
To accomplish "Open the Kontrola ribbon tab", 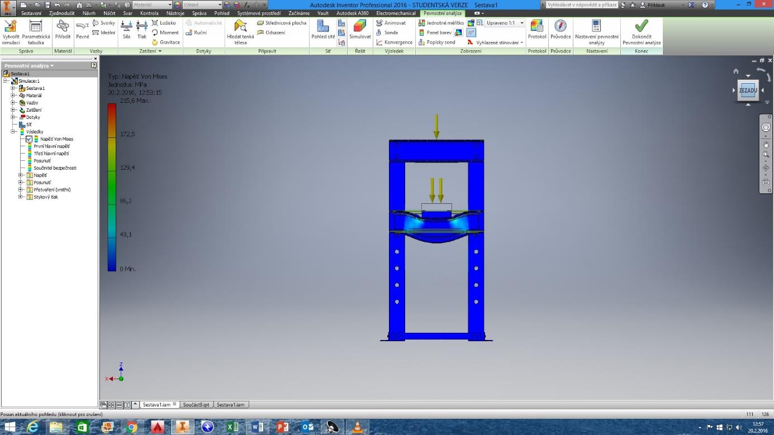I will click(149, 13).
